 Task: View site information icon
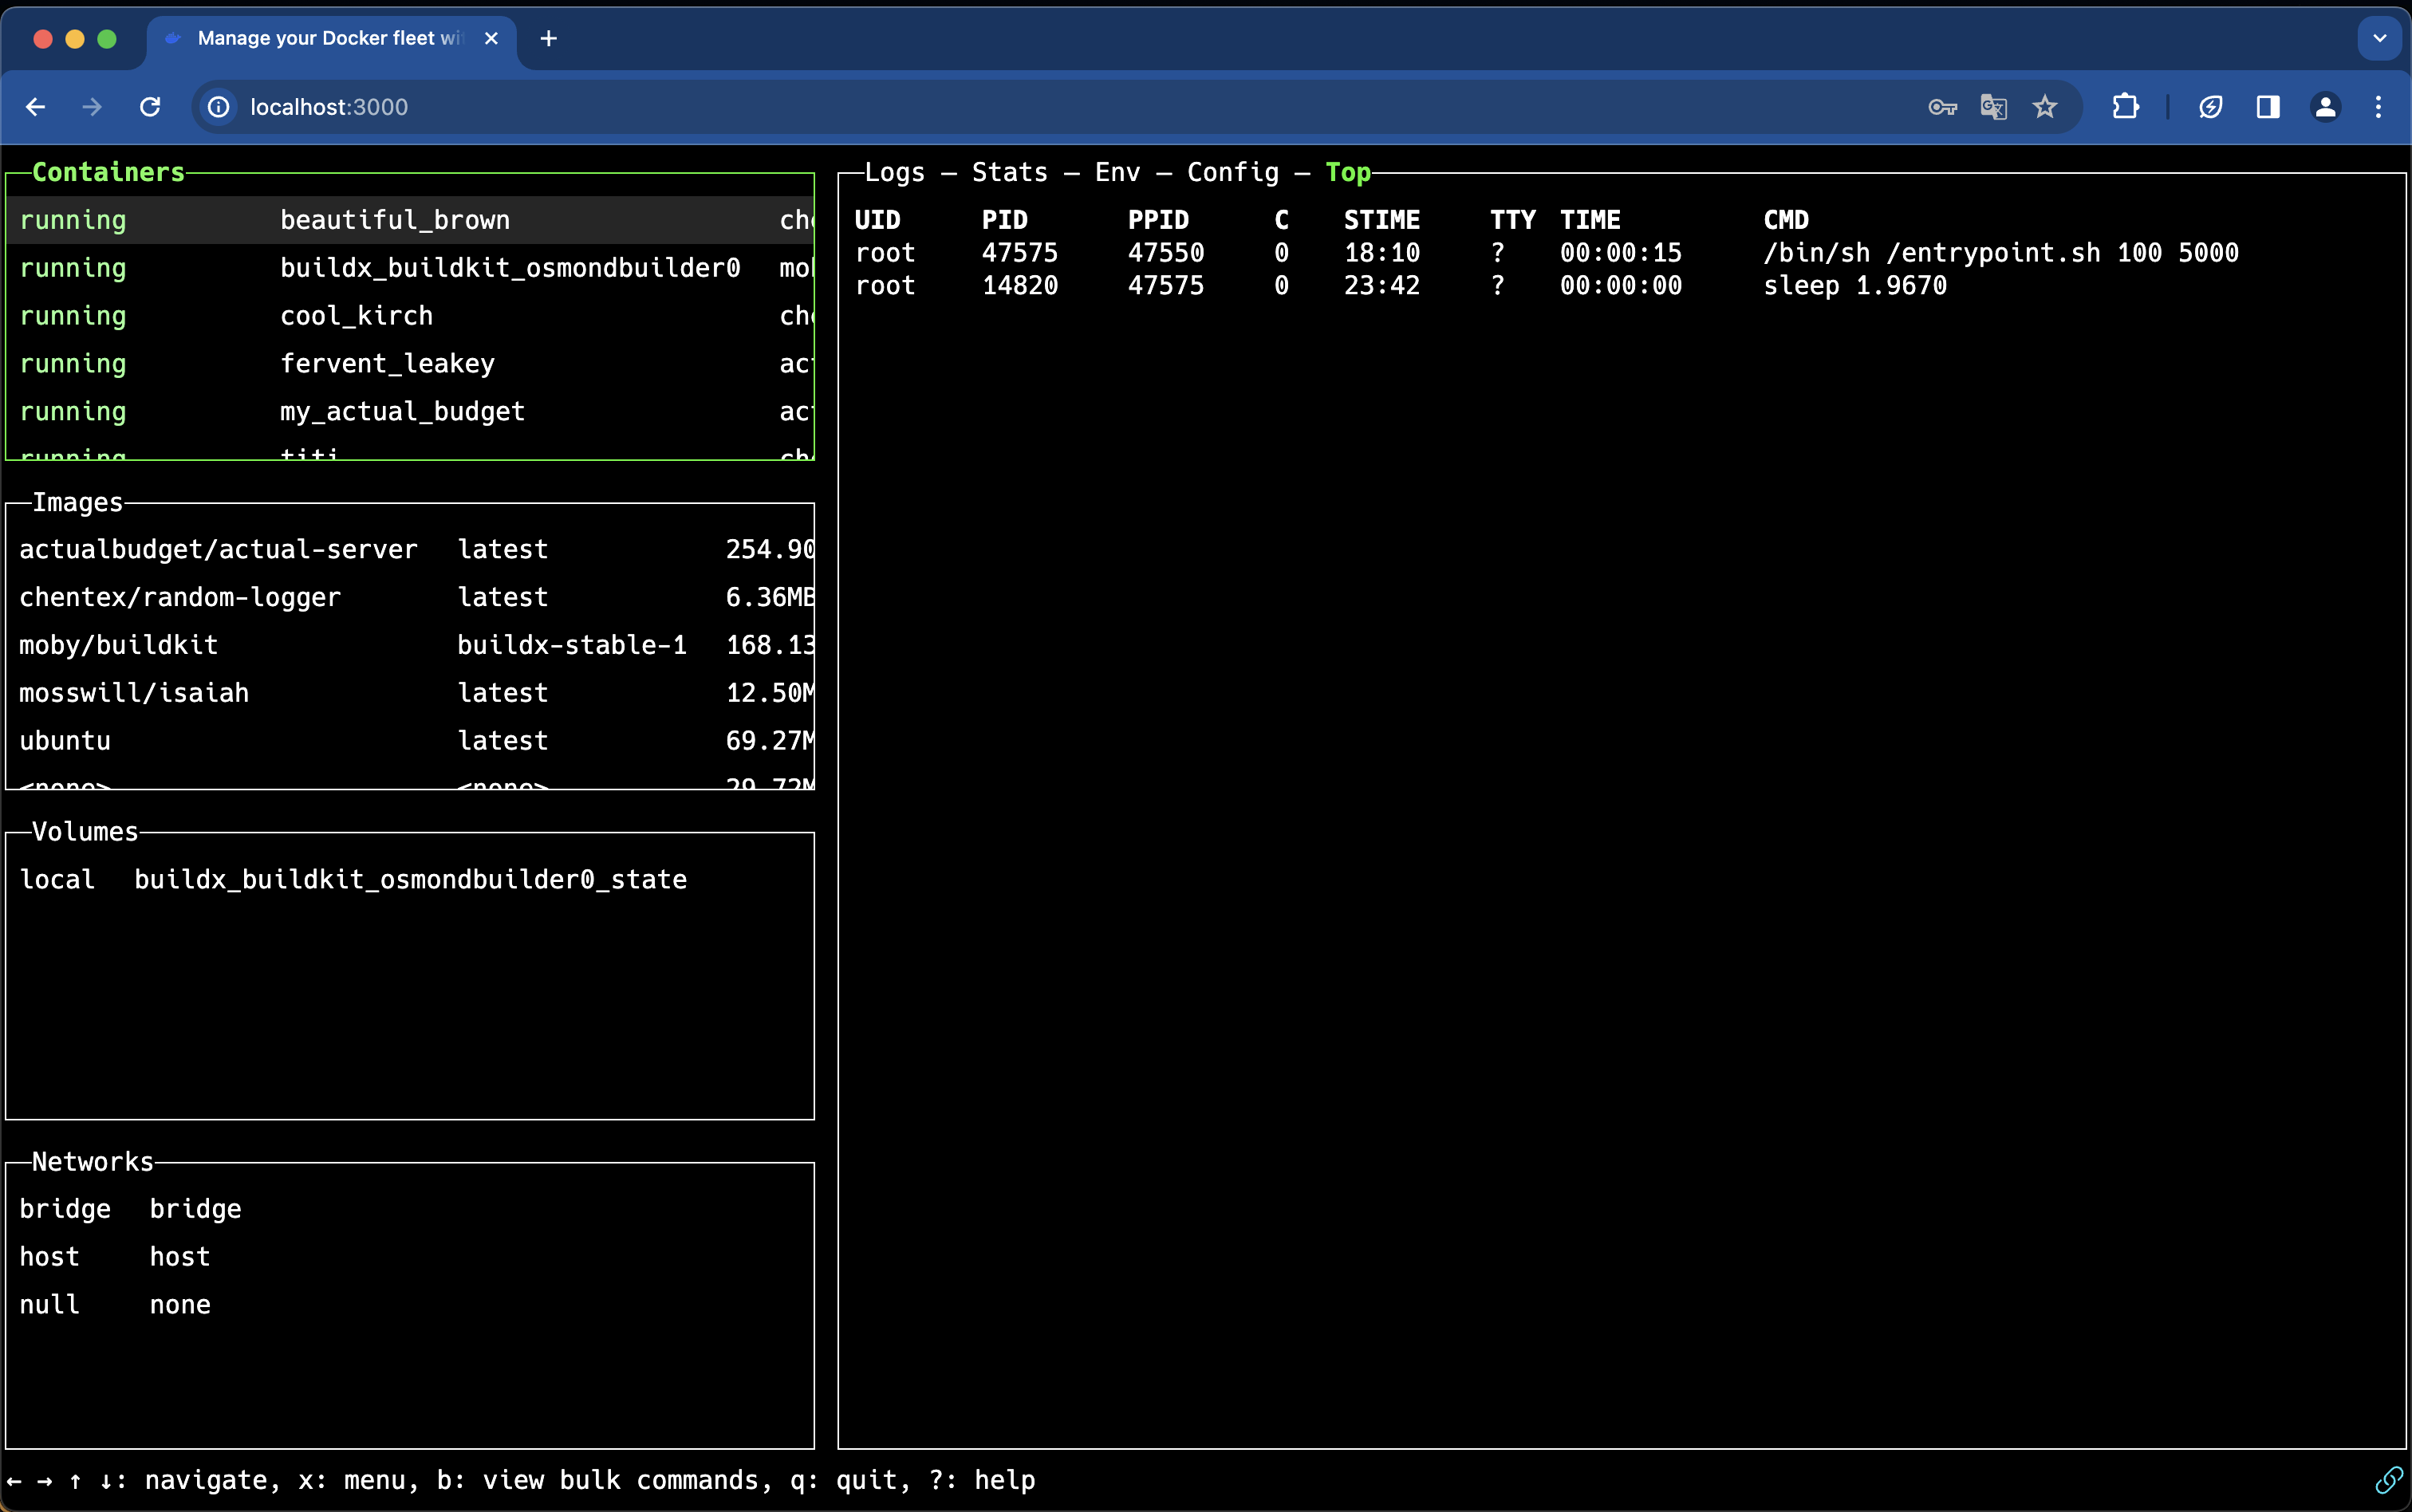tap(219, 107)
